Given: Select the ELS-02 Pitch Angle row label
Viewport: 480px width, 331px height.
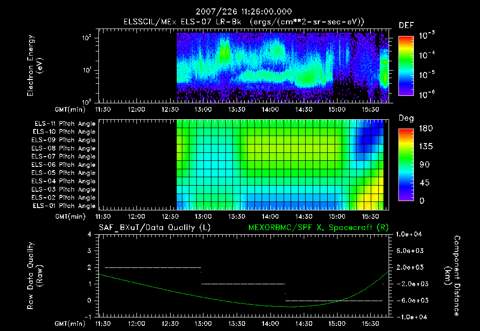Looking at the screenshot, I should [x=64, y=198].
